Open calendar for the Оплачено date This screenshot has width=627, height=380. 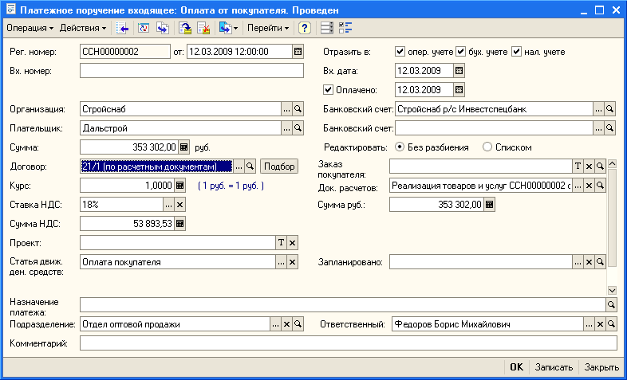click(459, 90)
